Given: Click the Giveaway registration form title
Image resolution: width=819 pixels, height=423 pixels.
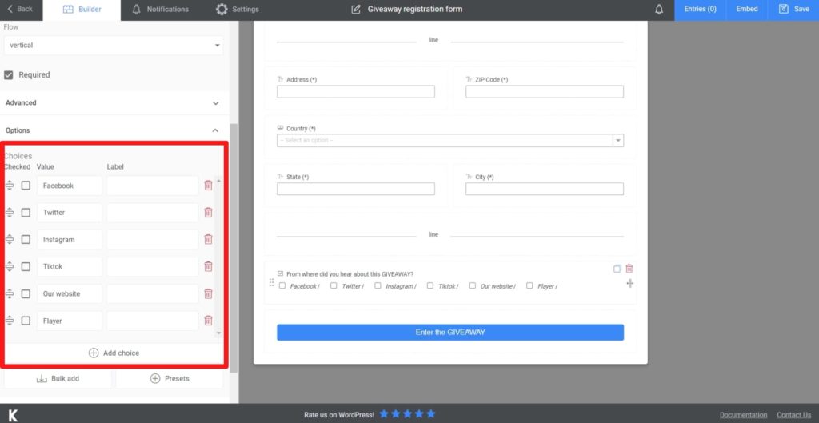Looking at the screenshot, I should [415, 10].
